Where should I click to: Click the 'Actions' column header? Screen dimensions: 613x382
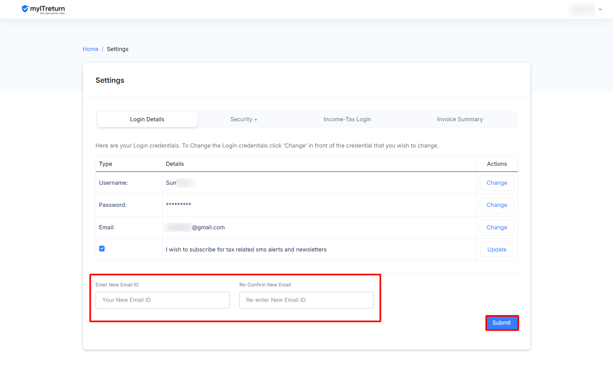pos(497,164)
